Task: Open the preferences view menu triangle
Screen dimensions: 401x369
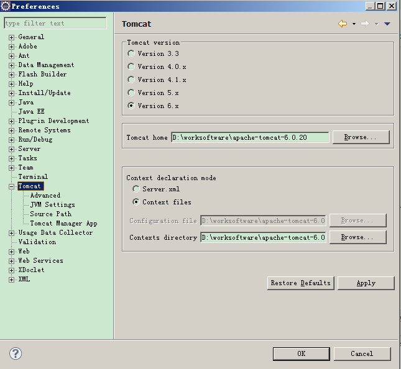Action: [x=387, y=24]
